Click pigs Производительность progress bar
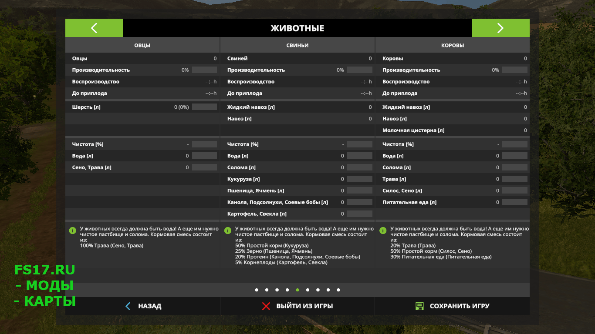The width and height of the screenshot is (595, 334). pos(360,70)
